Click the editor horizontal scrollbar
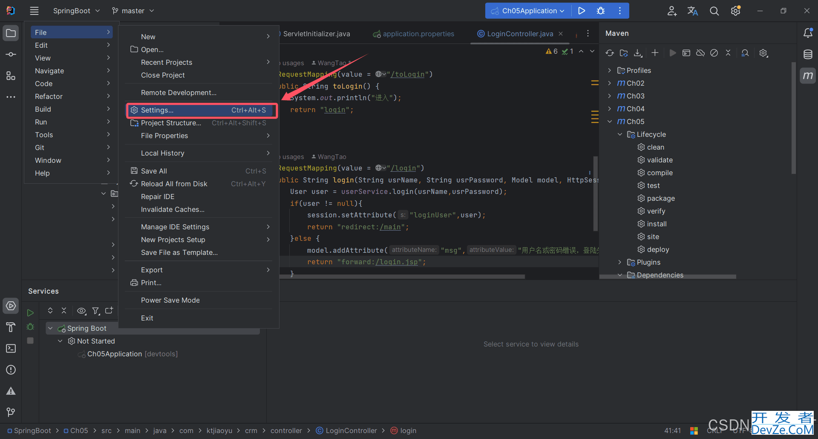This screenshot has width=818, height=439. pos(402,277)
